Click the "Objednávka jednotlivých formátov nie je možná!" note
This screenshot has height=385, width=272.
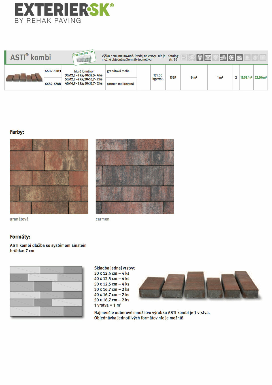[x=139, y=318]
